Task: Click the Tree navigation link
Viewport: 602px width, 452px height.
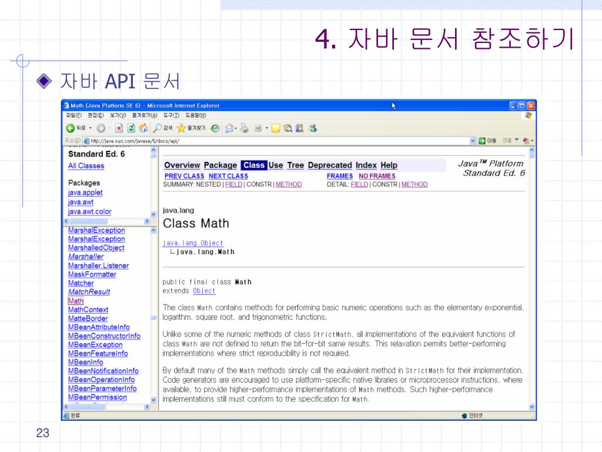Action: pos(295,165)
